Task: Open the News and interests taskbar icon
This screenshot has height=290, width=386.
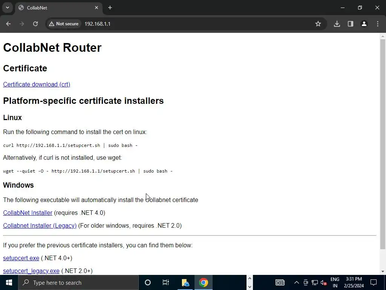Action: [x=280, y=282]
